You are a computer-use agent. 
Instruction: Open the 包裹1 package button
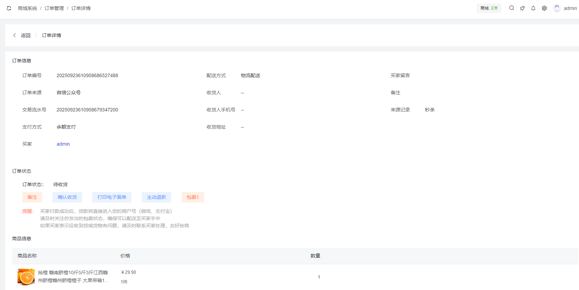click(193, 197)
